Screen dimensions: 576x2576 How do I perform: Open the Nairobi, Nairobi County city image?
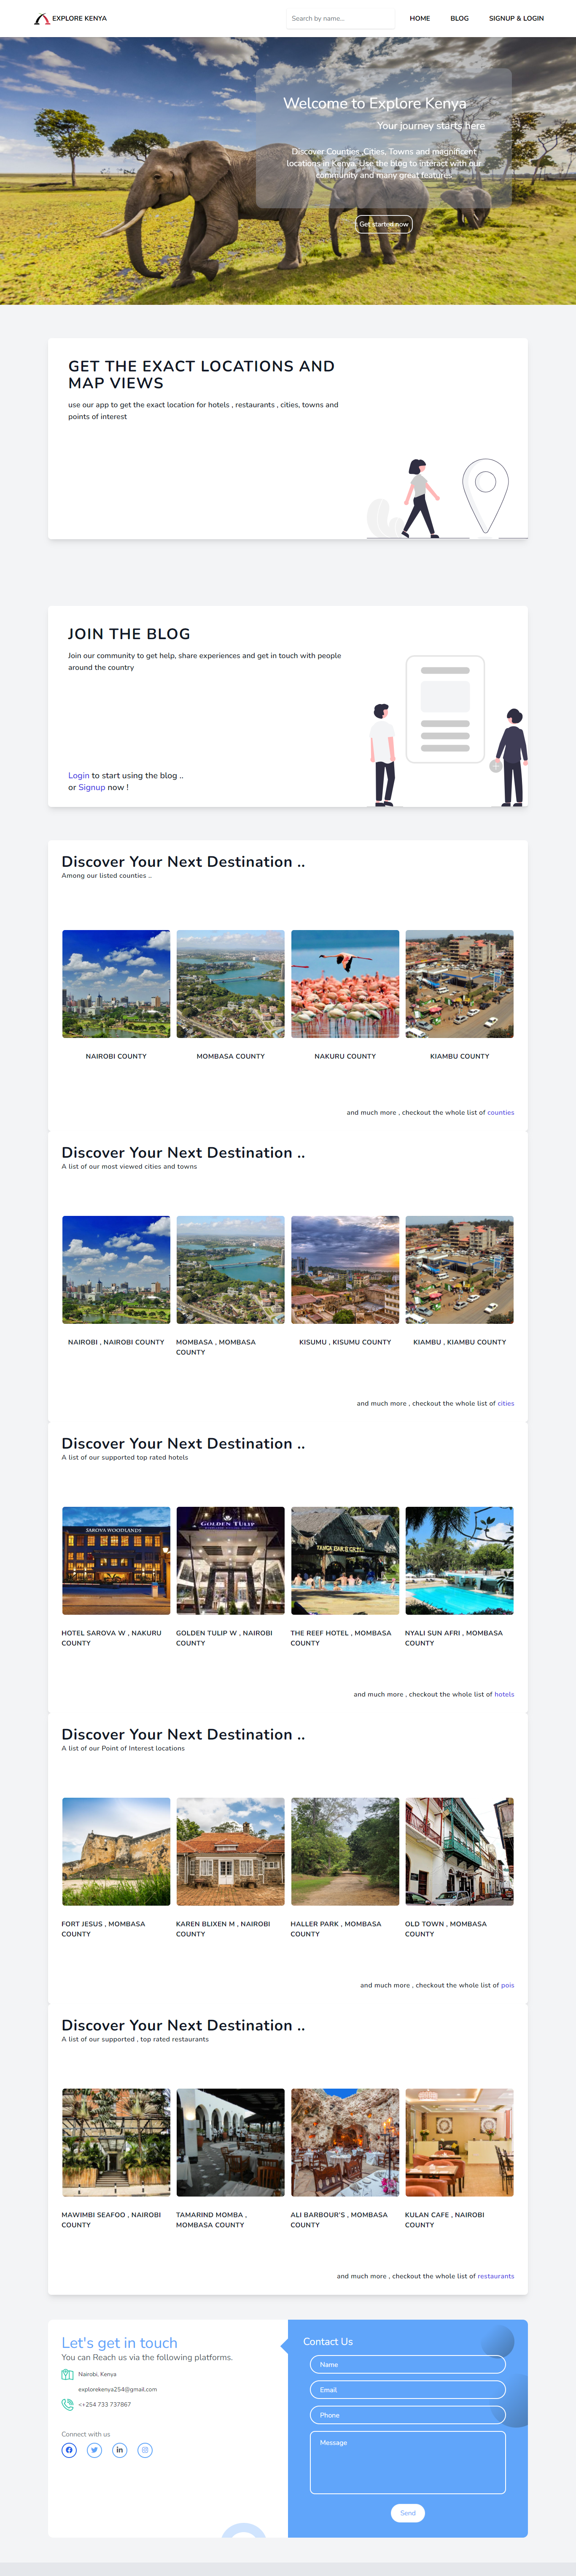coord(116,1270)
